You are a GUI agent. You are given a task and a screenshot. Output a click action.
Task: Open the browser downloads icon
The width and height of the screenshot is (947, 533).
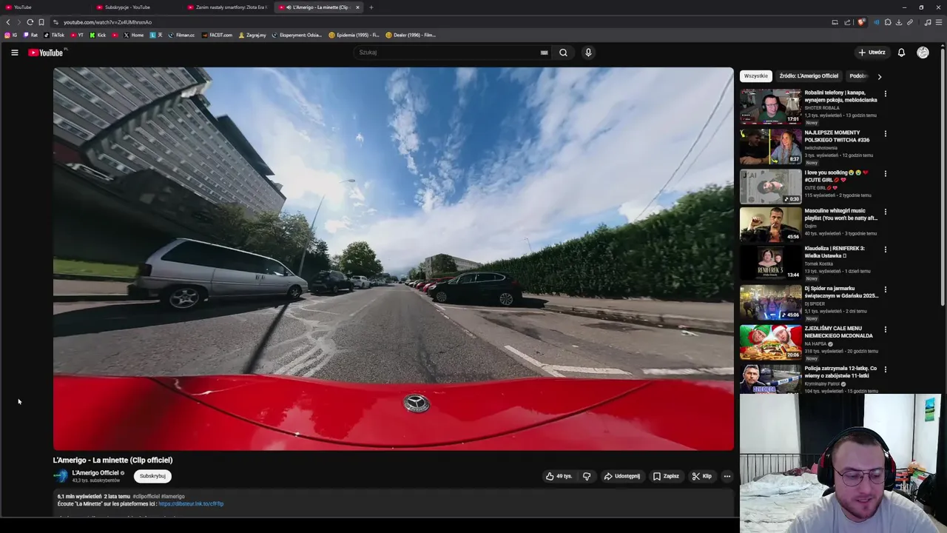coord(899,22)
